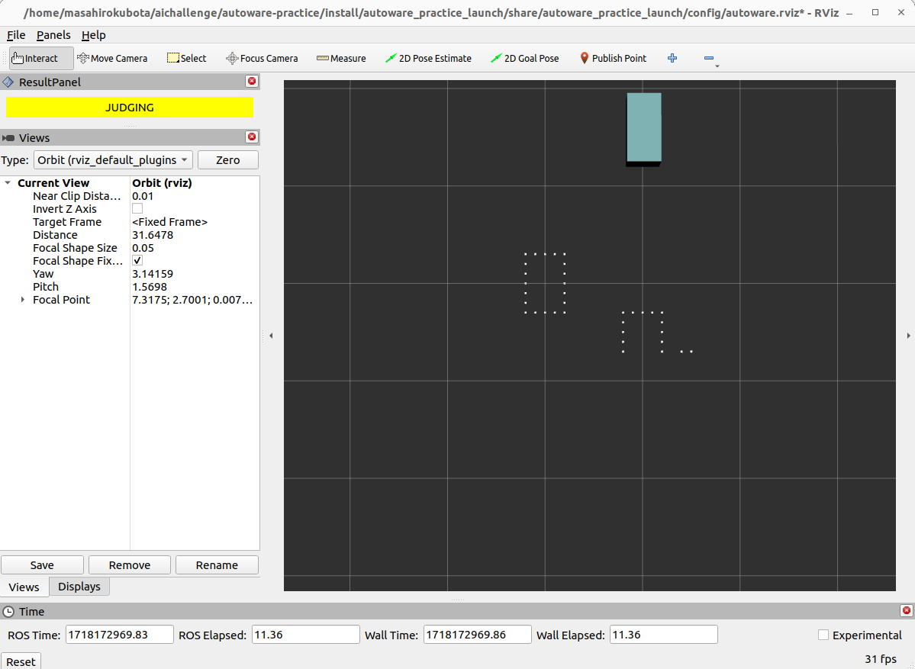Select the Measure tool

(x=341, y=58)
